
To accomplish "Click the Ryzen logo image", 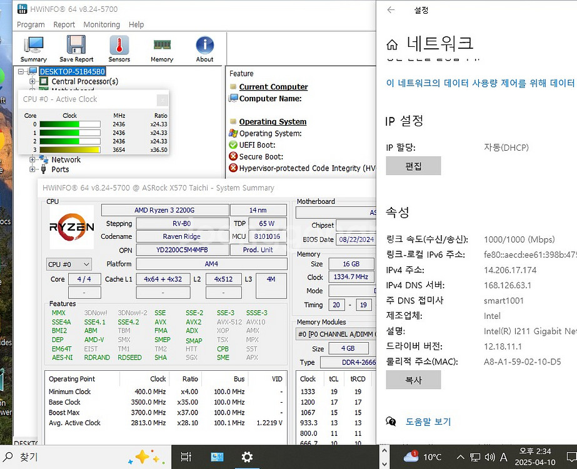I will click(x=72, y=227).
